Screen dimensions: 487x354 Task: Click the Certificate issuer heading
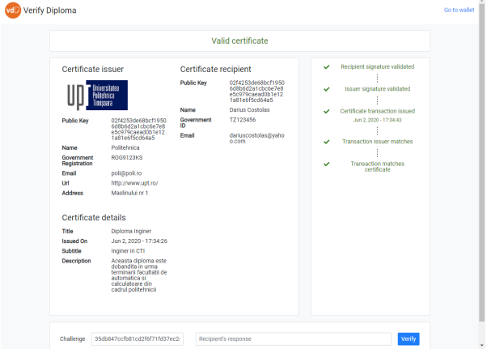(92, 70)
